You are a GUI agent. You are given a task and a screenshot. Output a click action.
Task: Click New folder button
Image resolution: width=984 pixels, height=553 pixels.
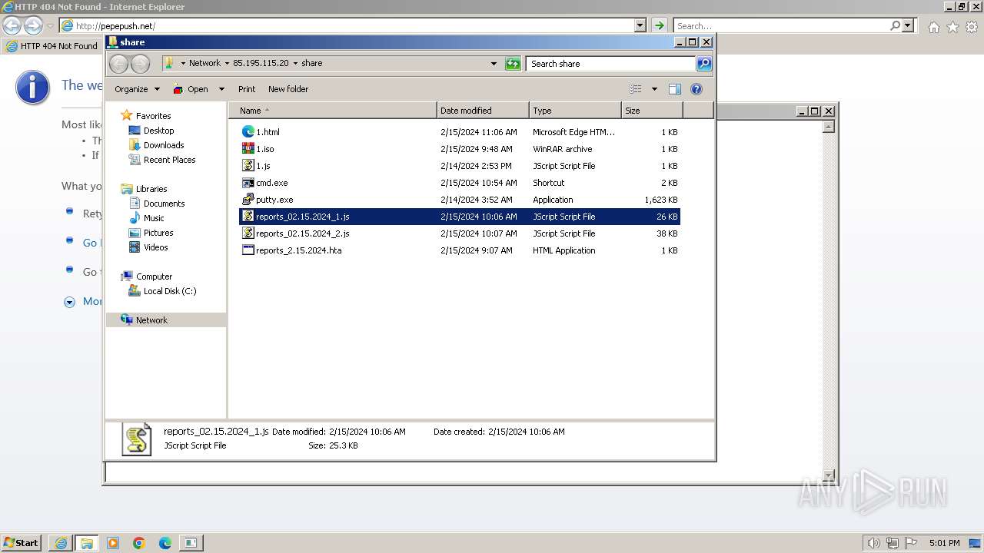tap(288, 89)
